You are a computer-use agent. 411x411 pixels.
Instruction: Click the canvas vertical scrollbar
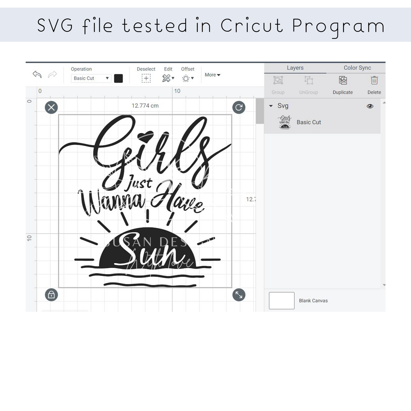click(x=260, y=111)
